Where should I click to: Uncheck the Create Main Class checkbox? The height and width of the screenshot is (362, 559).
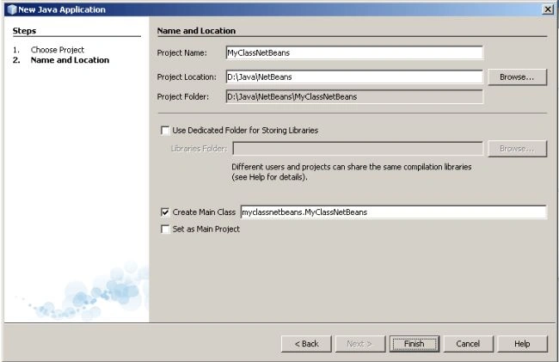pyautogui.click(x=165, y=212)
